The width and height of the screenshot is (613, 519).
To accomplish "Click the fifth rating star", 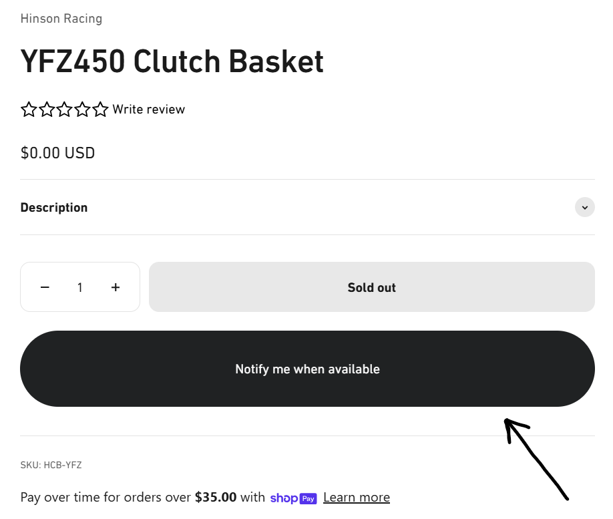I will click(x=100, y=110).
